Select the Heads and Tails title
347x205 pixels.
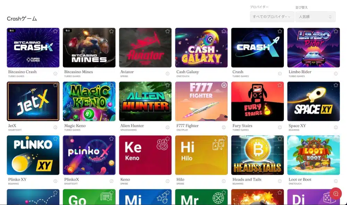click(247, 180)
